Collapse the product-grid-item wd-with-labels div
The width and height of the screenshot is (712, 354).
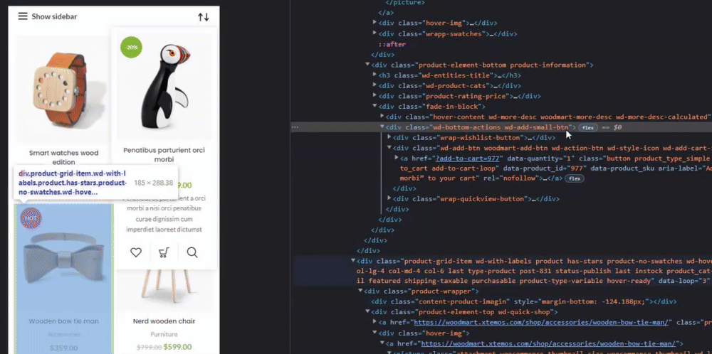353,261
